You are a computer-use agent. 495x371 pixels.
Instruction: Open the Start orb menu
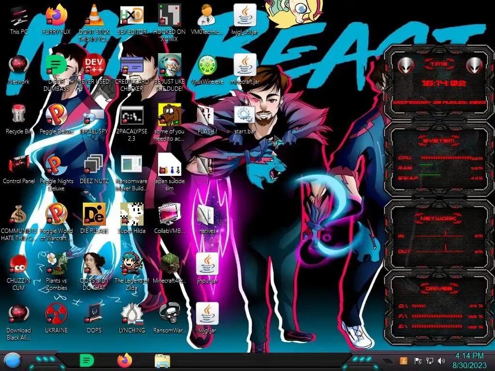[13, 361]
